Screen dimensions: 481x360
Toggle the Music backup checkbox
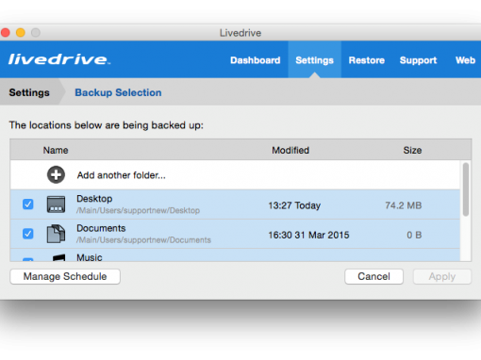click(28, 259)
